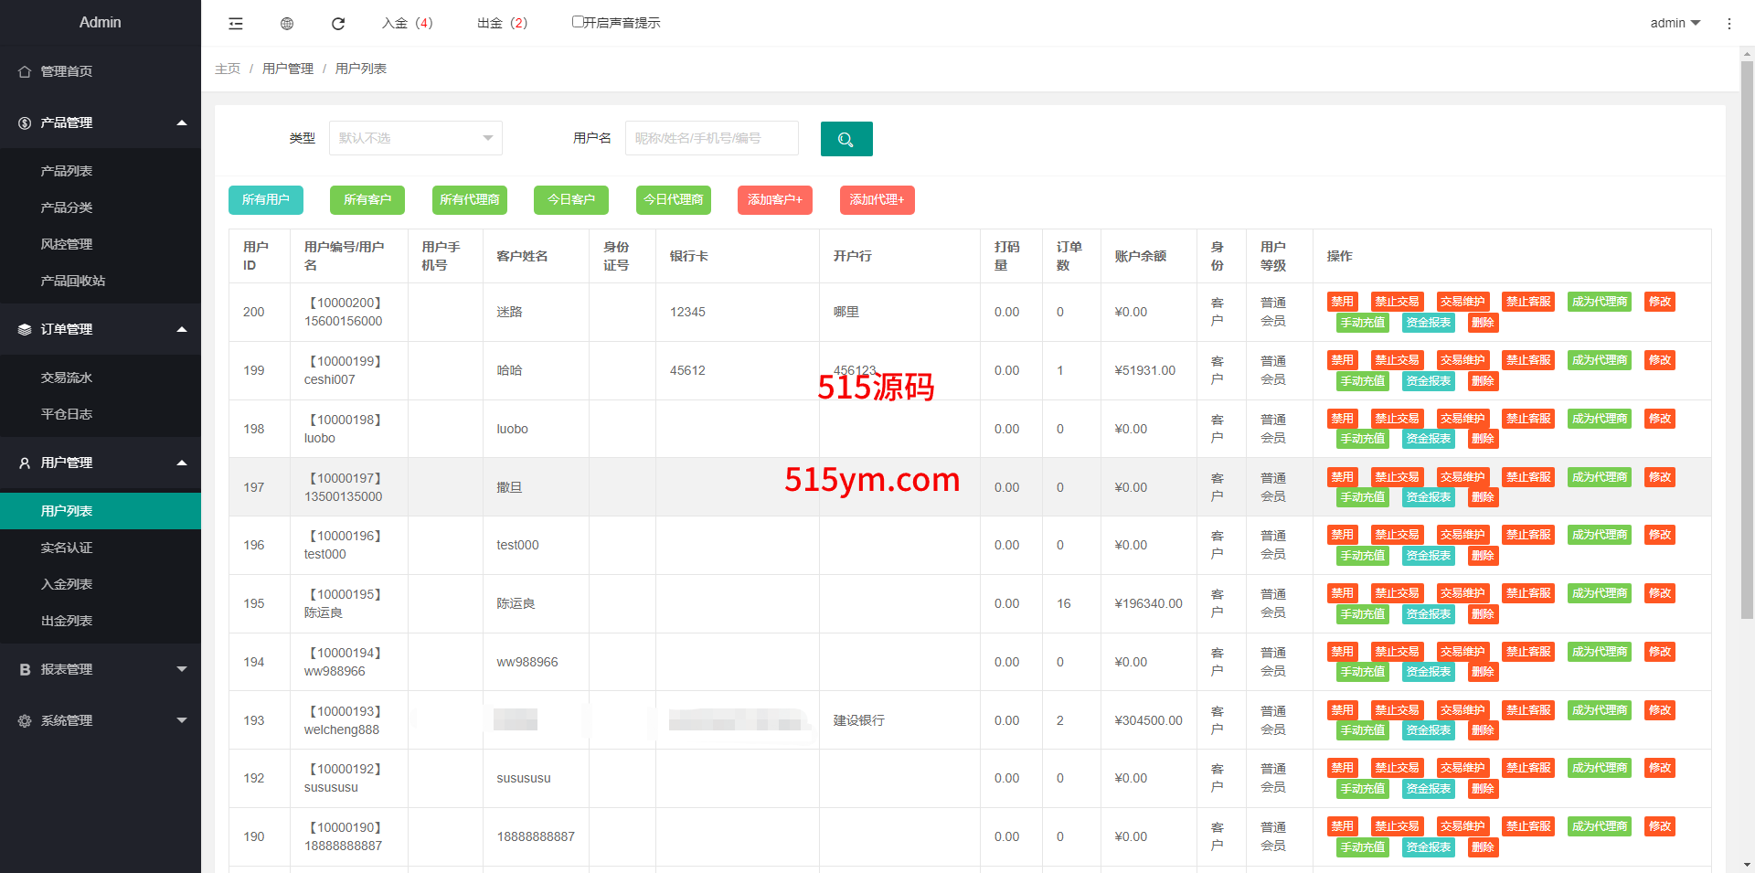Click the 系统管理 gear icon
This screenshot has height=873, width=1755.
[25, 720]
